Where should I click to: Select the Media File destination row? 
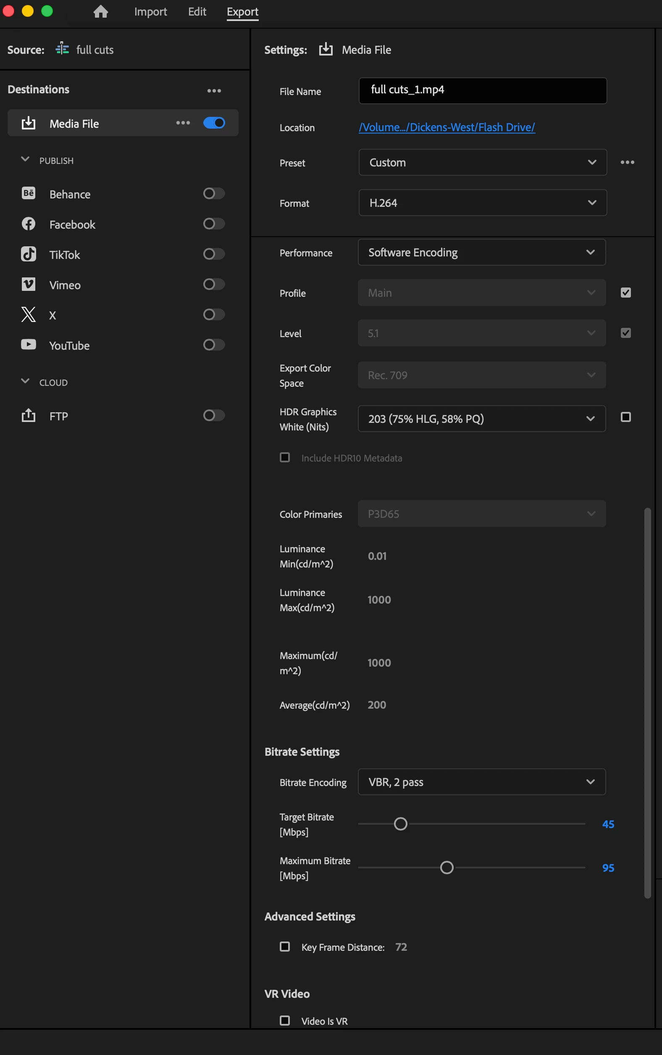point(123,123)
